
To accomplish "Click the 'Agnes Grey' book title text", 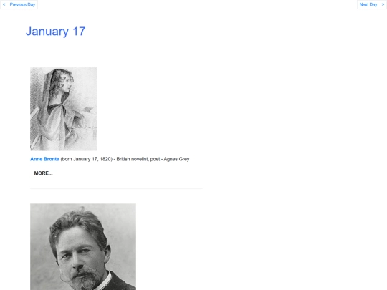I will (x=176, y=159).
